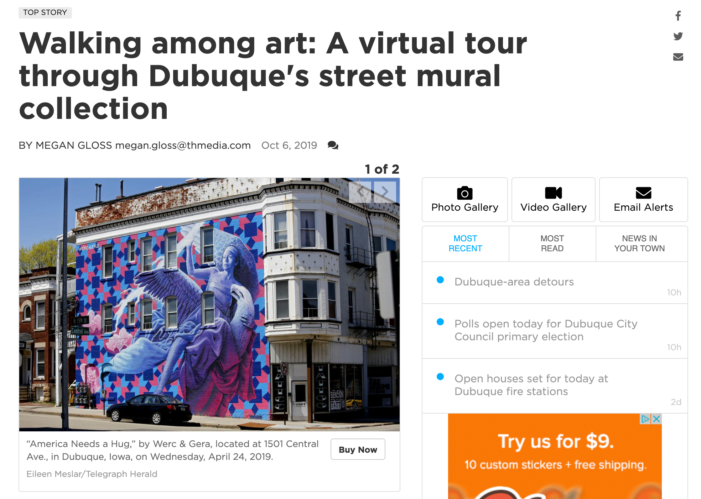Open Polls open today council election story
The width and height of the screenshot is (701, 499).
pyautogui.click(x=546, y=330)
